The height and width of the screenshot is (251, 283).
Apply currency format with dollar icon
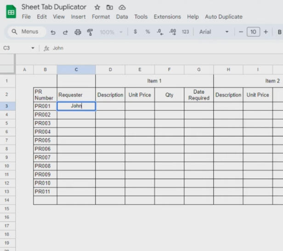[135, 32]
